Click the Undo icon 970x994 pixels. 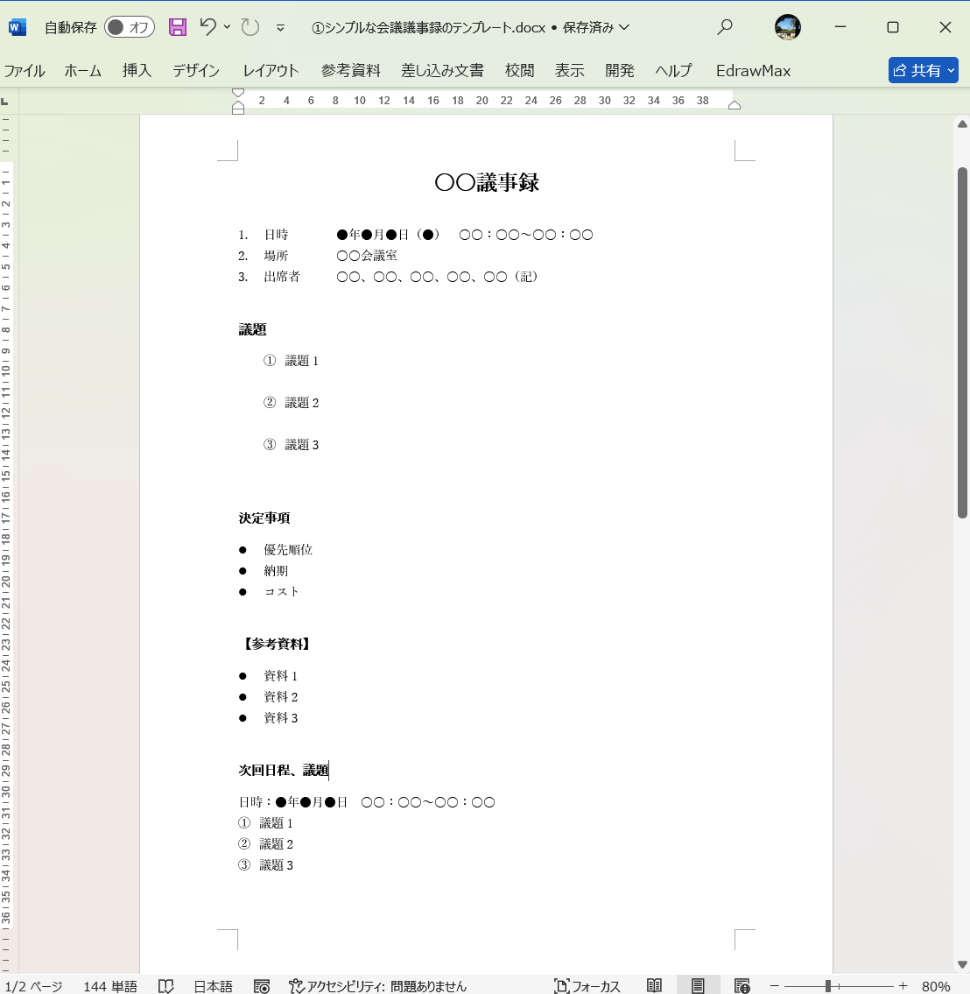tap(208, 27)
